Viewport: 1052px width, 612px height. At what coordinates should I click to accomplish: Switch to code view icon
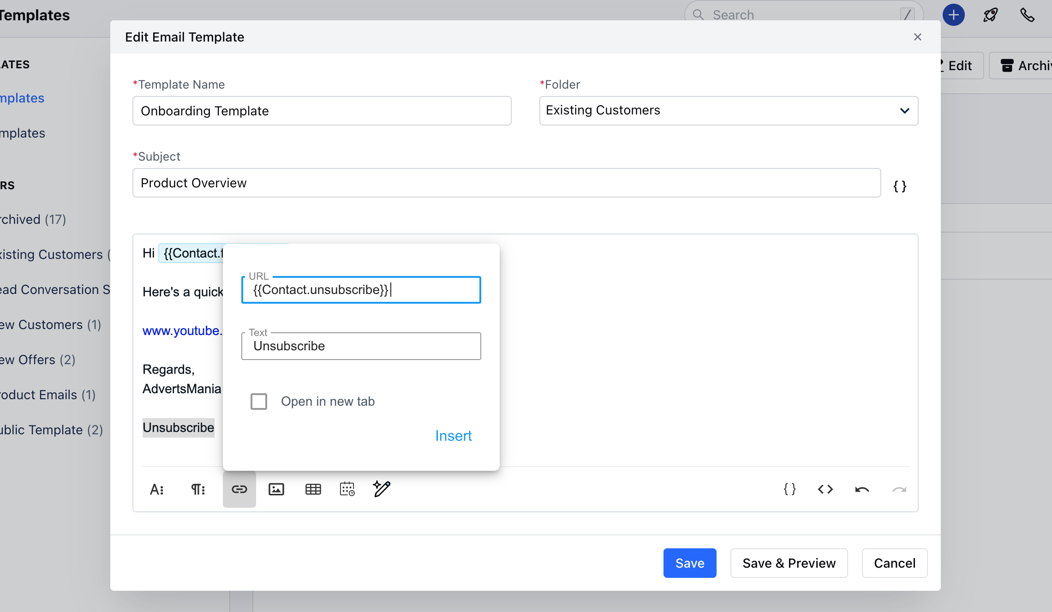pyautogui.click(x=825, y=489)
